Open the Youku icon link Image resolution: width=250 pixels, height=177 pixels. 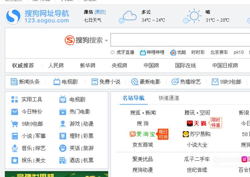pyautogui.click(x=173, y=52)
